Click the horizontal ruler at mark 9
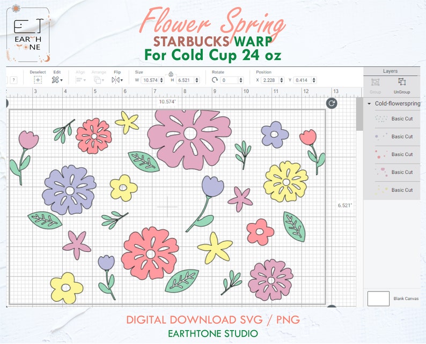The image size is (426, 344). pos(215,92)
